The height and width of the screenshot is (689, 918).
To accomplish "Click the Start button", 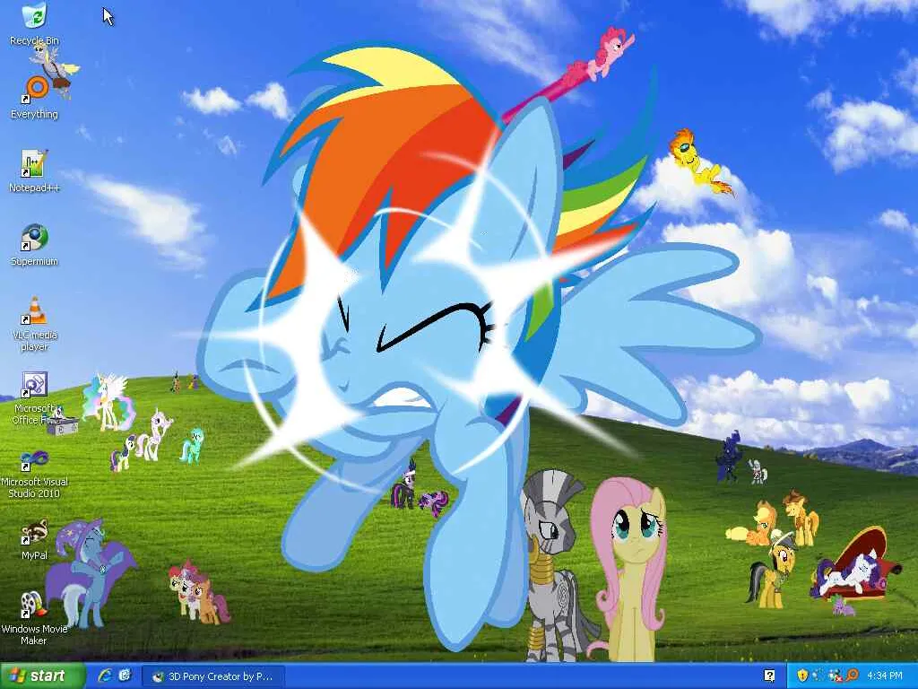I will 42,676.
